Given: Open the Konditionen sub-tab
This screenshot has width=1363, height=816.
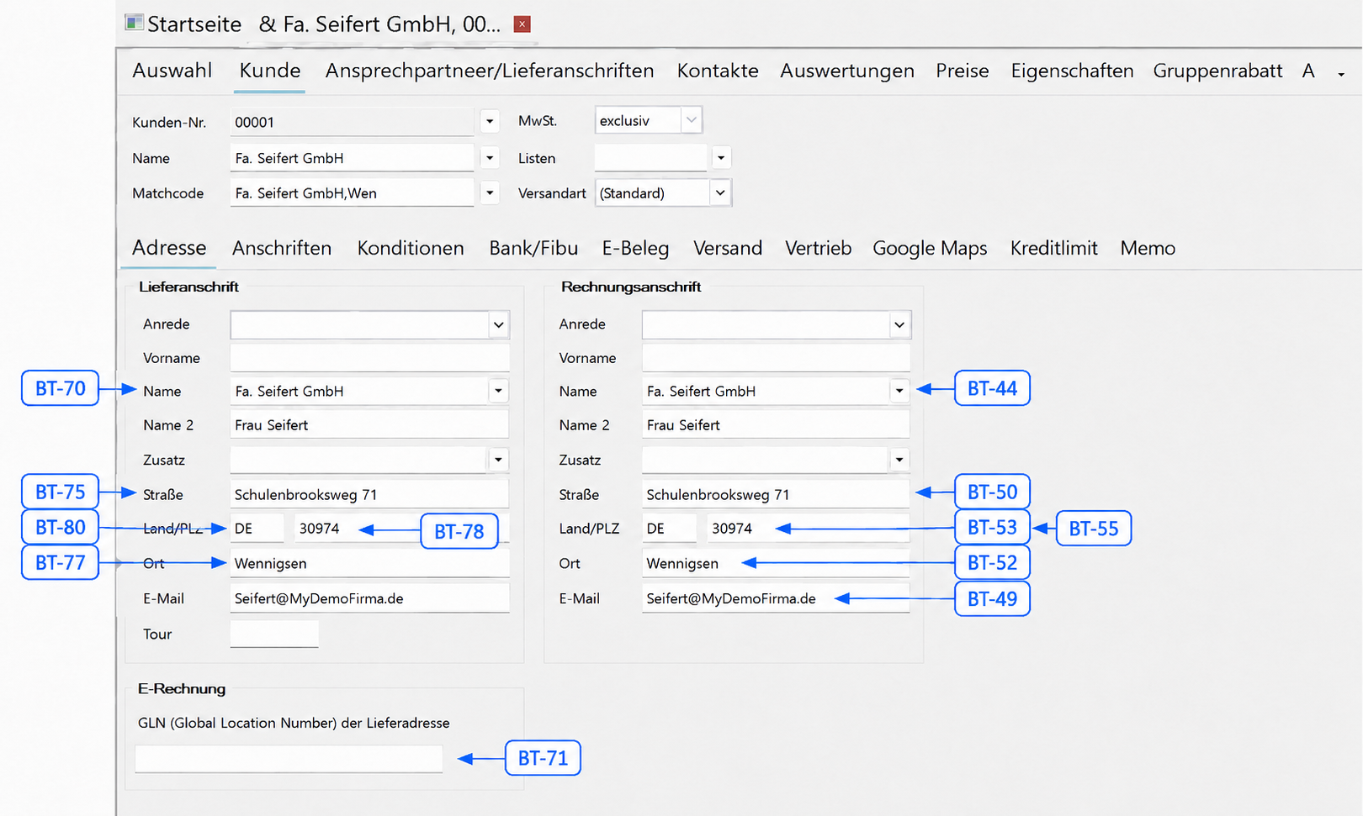Looking at the screenshot, I should (x=411, y=248).
